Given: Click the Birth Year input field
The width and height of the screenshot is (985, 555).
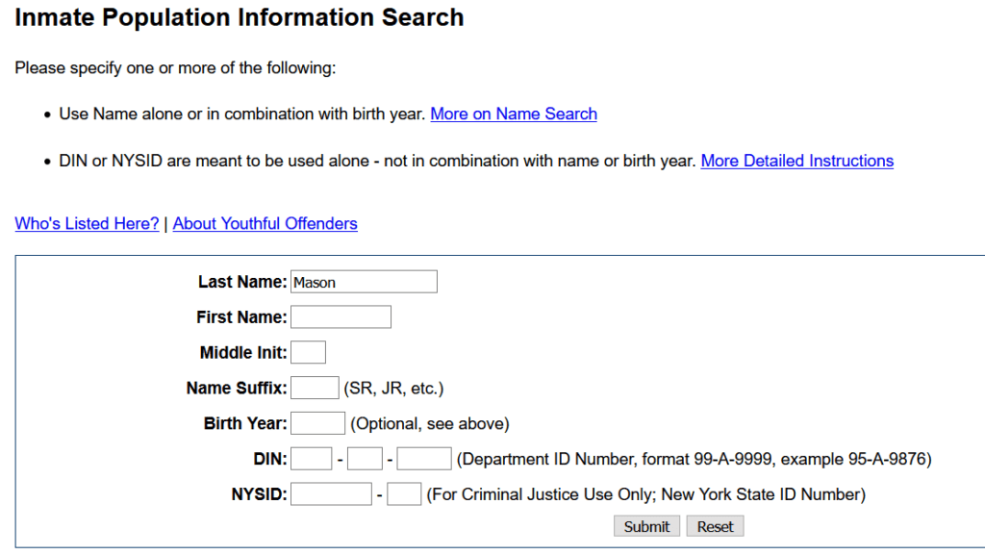Looking at the screenshot, I should coord(317,422).
